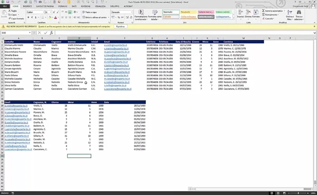Image resolution: width=317 pixels, height=195 pixels.
Task: Toggle Testo a capo wrapping
Action: click(90, 12)
